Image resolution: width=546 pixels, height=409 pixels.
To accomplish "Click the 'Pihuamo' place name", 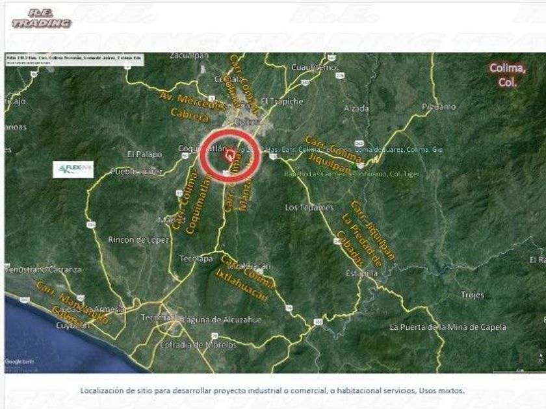I will click(x=439, y=106).
